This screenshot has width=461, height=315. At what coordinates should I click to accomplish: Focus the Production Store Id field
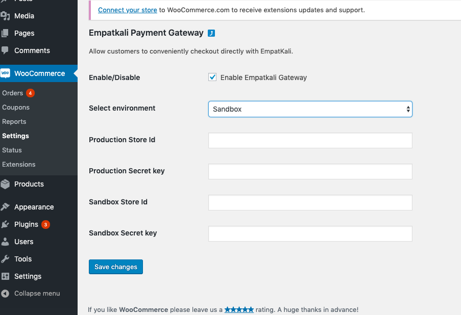[x=310, y=140]
